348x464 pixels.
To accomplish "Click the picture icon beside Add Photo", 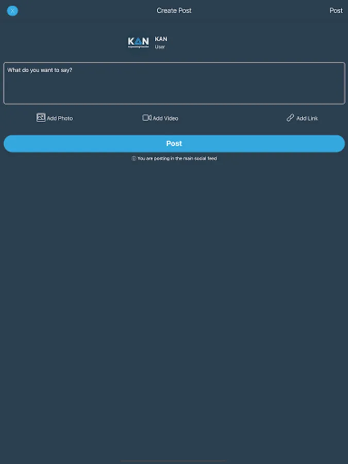I will tap(41, 118).
